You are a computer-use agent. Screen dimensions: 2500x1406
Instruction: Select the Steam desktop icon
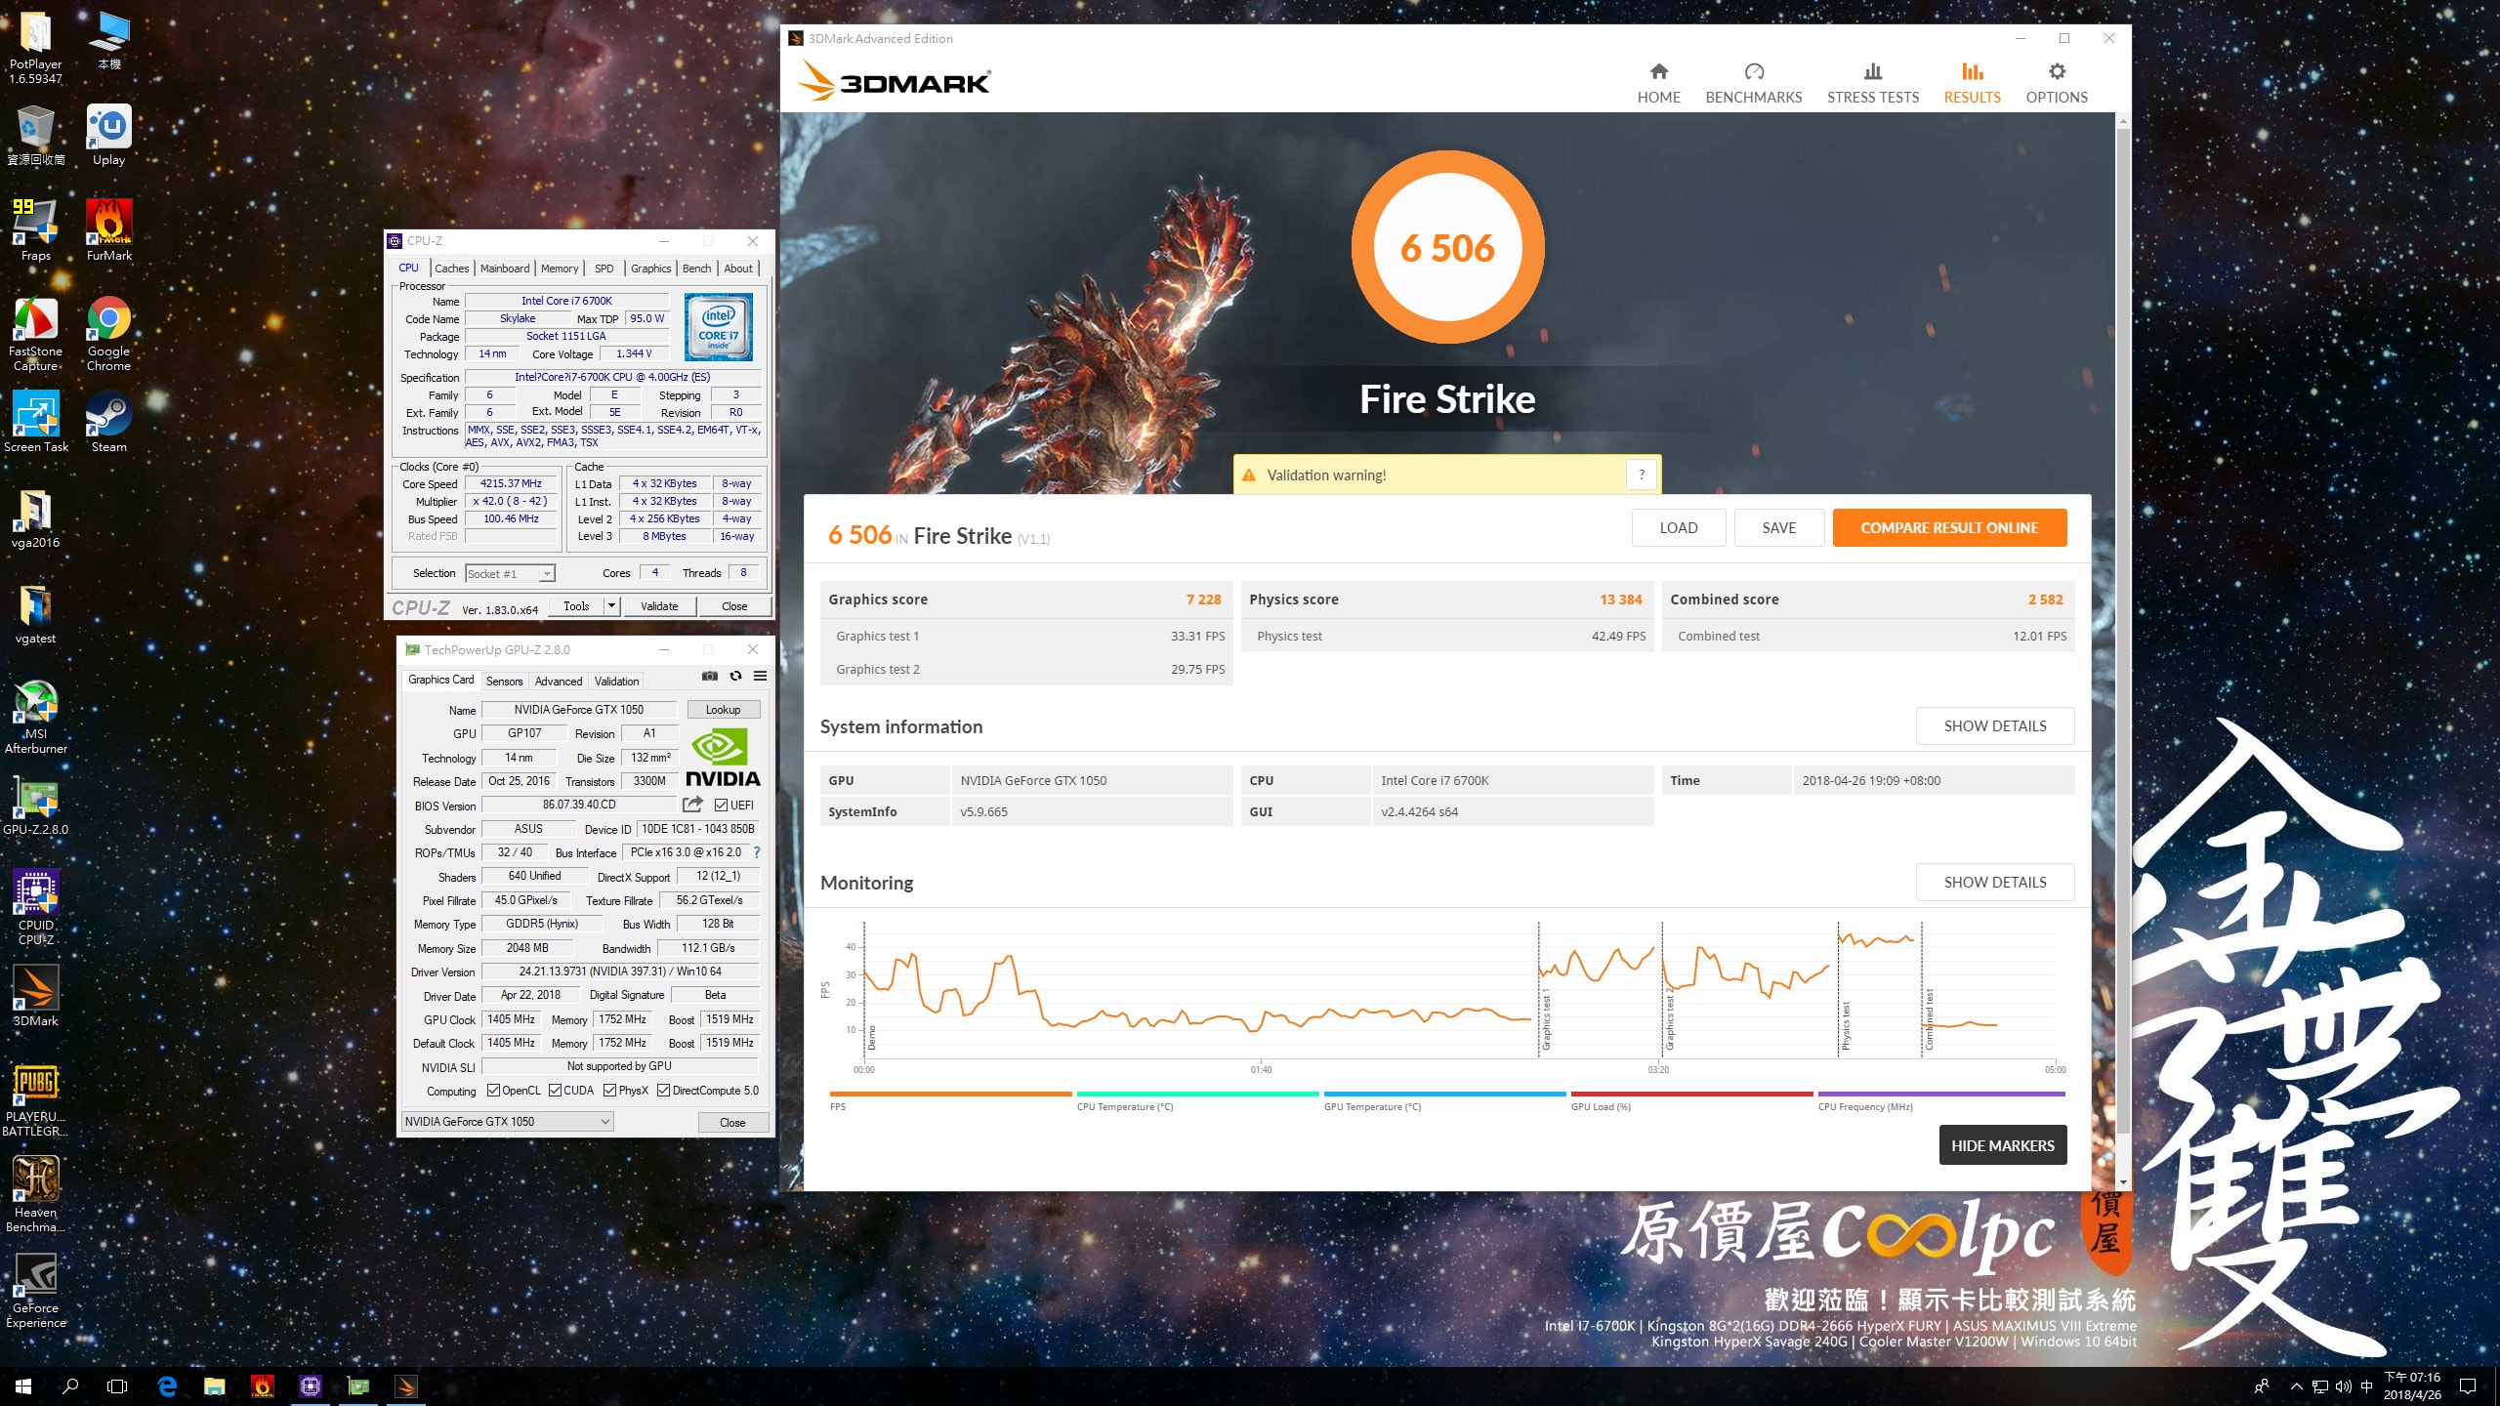(108, 422)
